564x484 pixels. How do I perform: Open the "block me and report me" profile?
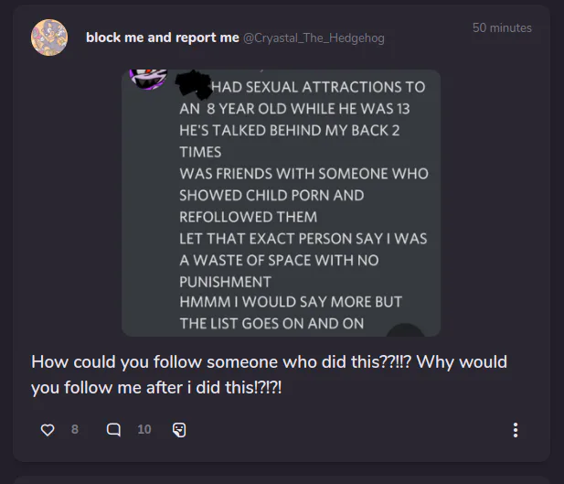point(163,38)
